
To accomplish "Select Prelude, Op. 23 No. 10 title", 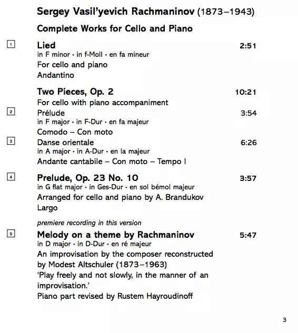I will tap(87, 178).
